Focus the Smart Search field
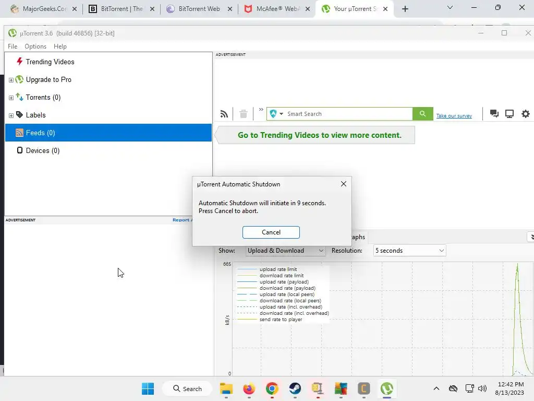This screenshot has width=534, height=401. click(x=349, y=114)
